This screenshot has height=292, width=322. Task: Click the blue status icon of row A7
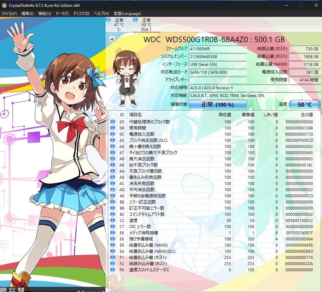[113, 152]
